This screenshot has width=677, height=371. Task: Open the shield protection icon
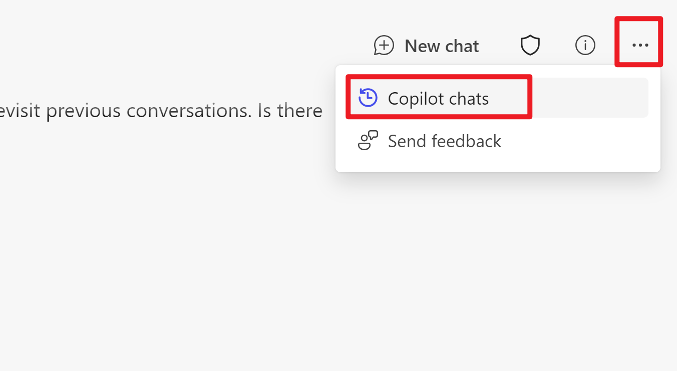pos(530,46)
